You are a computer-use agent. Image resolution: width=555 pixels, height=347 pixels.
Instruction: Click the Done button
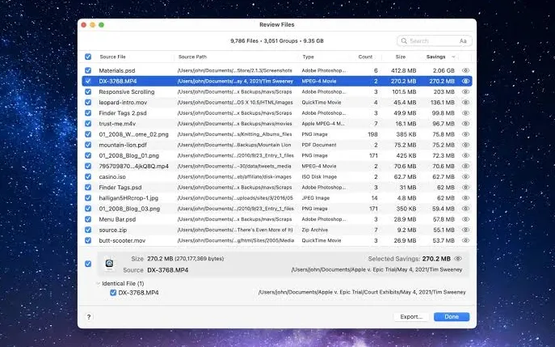coord(452,317)
